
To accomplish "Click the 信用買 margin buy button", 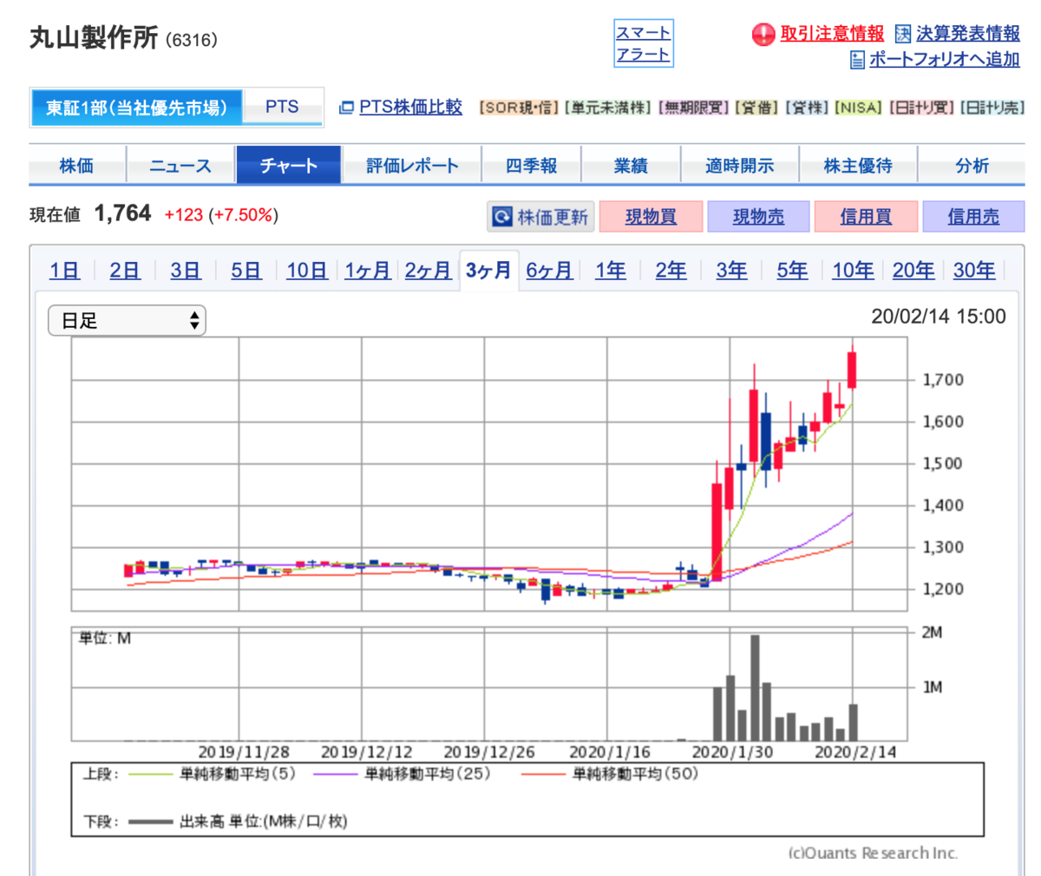I will [866, 217].
